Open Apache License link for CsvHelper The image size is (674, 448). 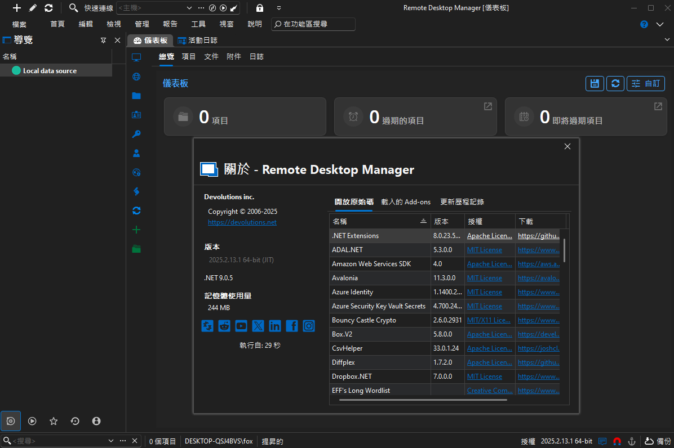(x=490, y=348)
